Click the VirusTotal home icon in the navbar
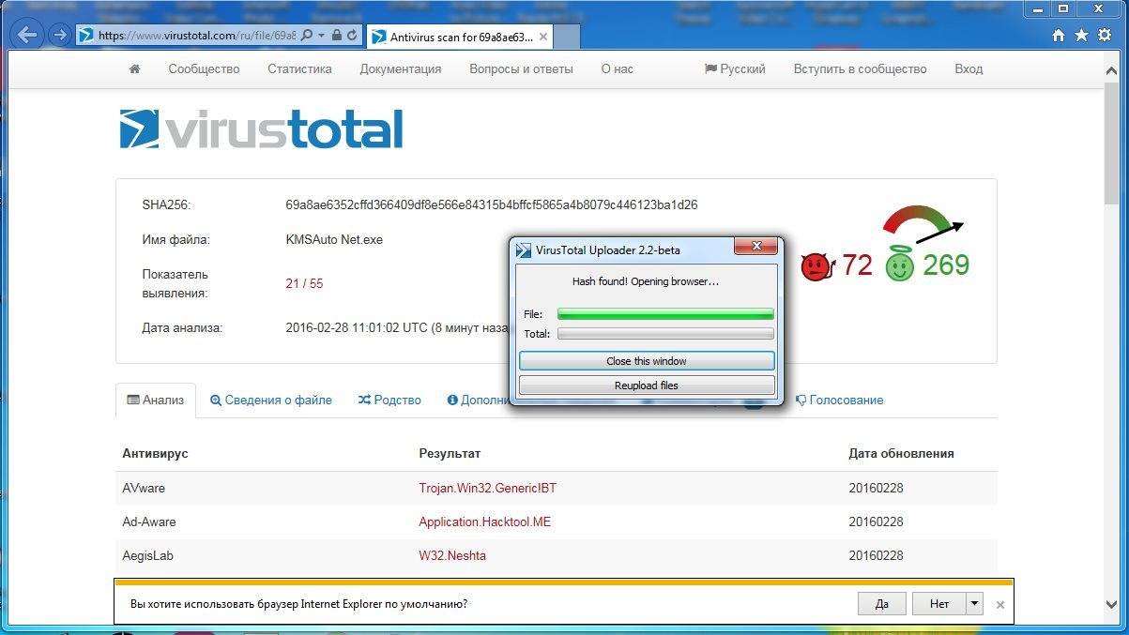The height and width of the screenshot is (635, 1129). coord(134,68)
